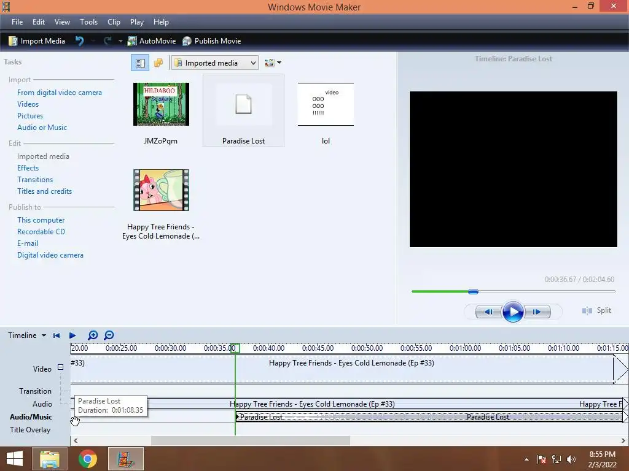
Task: Select Imported media under Edit
Action: 44,156
